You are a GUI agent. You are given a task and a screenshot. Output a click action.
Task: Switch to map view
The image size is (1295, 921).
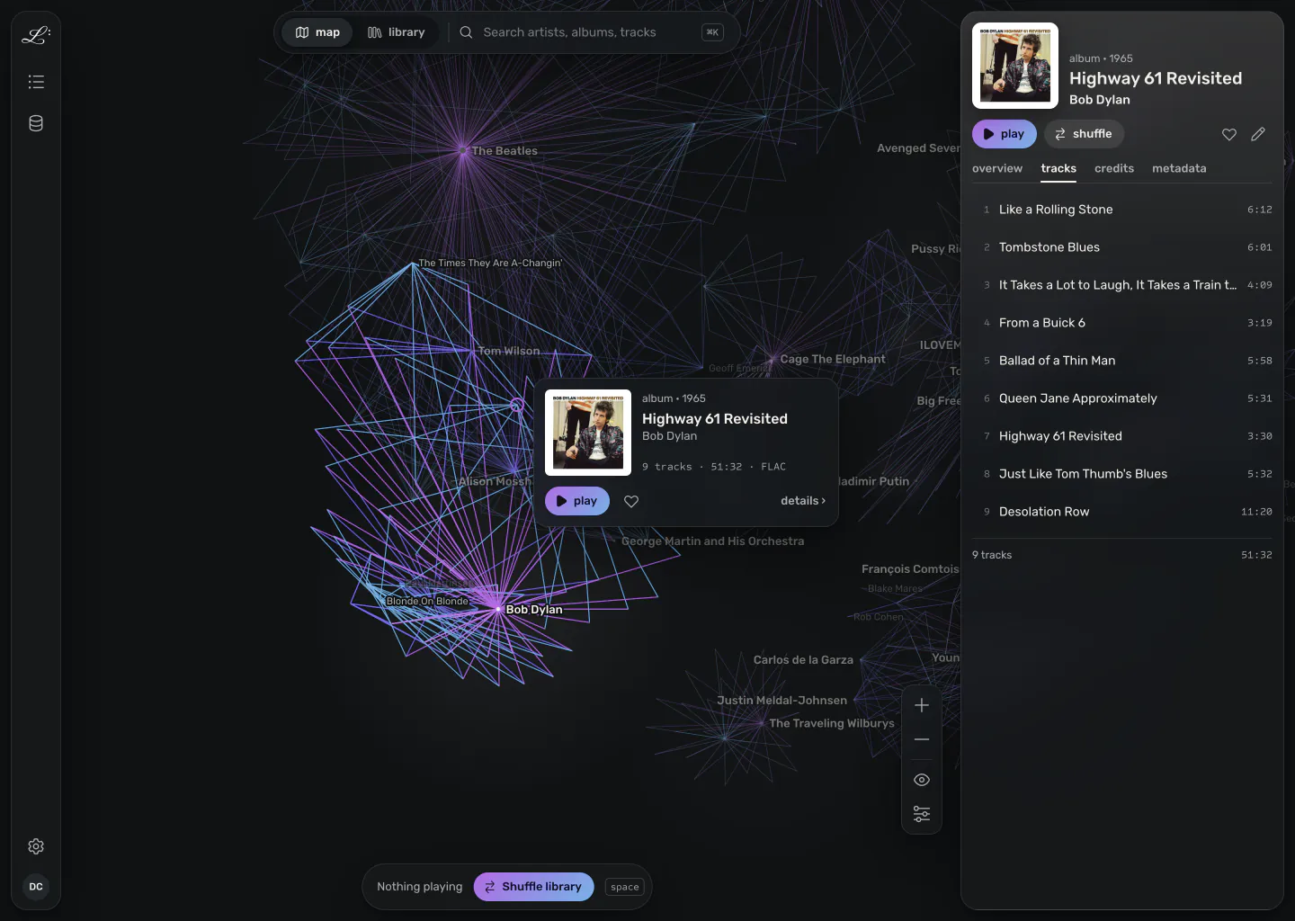click(x=317, y=32)
